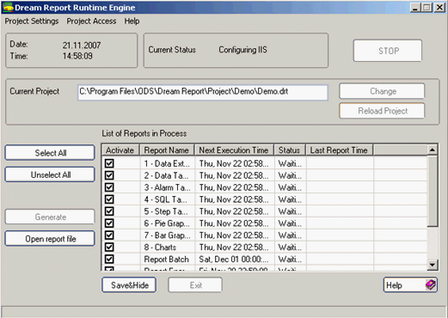Open the Help menu in menu bar

132,21
